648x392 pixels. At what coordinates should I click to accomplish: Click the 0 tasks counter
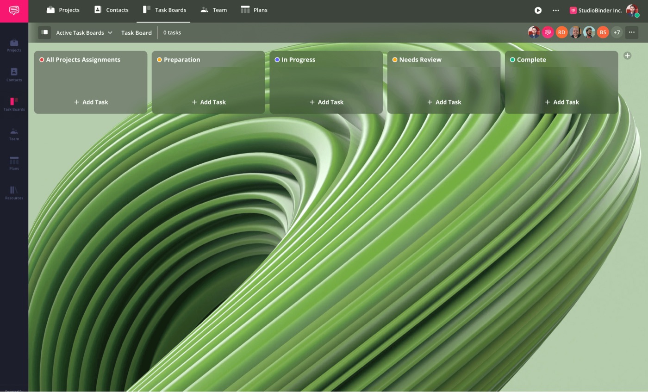click(x=172, y=32)
